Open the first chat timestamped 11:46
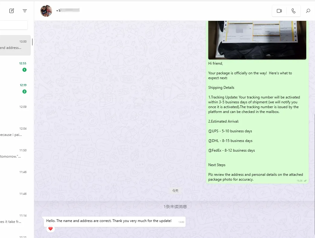 15,175
